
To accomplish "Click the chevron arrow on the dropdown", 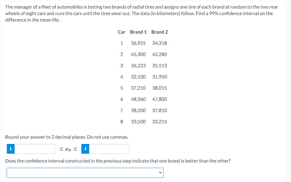I will (160, 173).
